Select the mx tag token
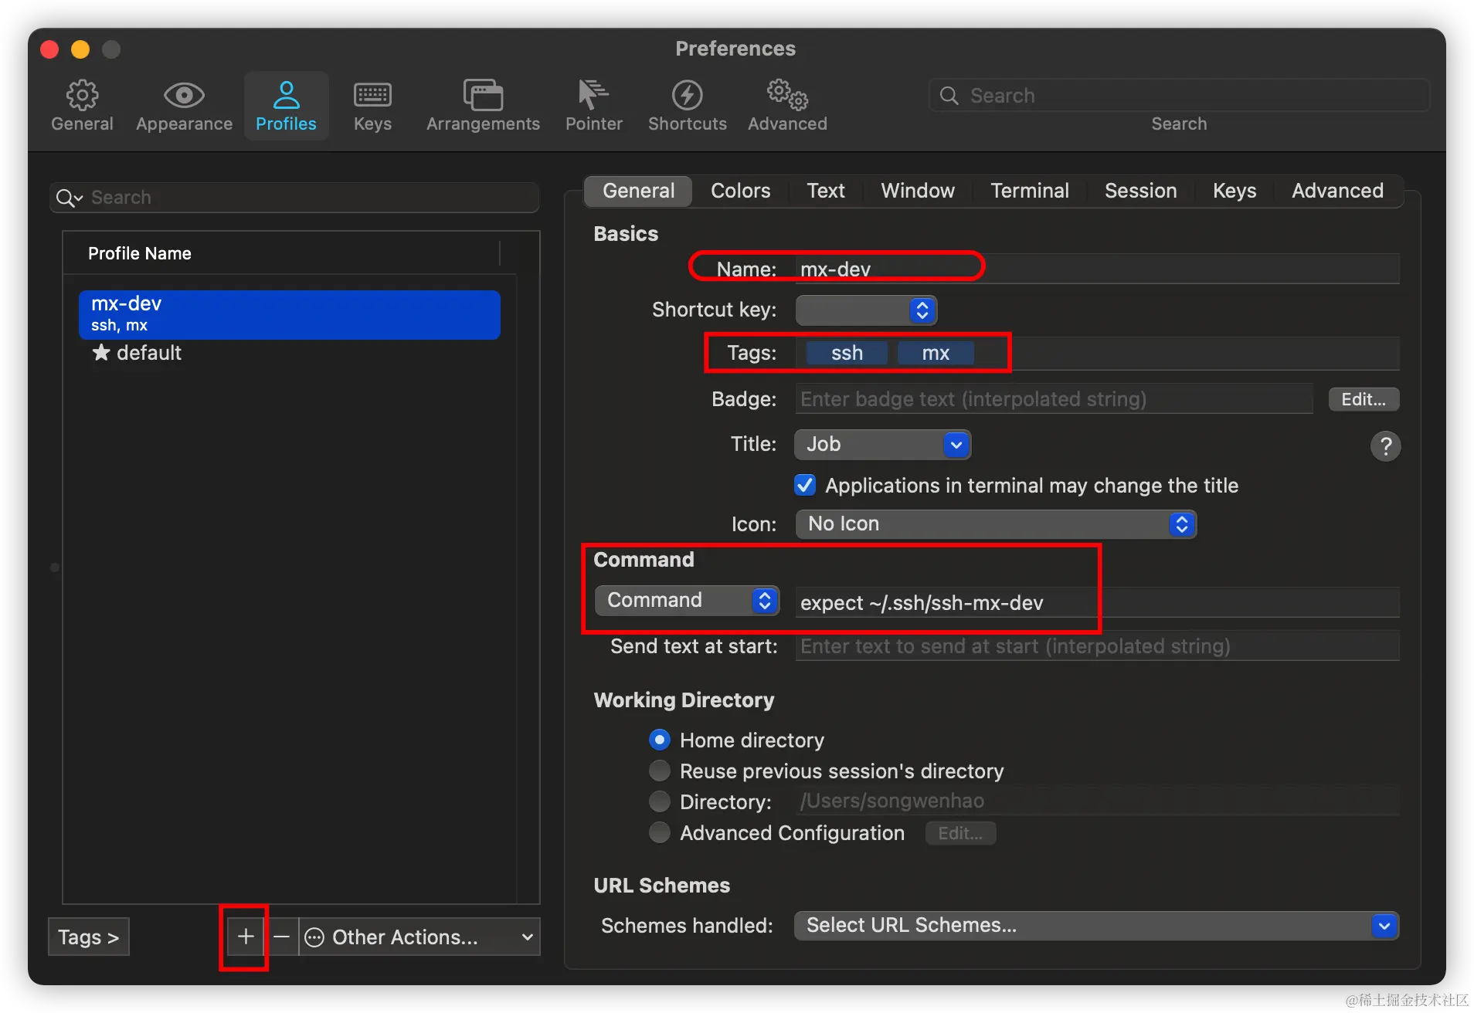 click(935, 353)
